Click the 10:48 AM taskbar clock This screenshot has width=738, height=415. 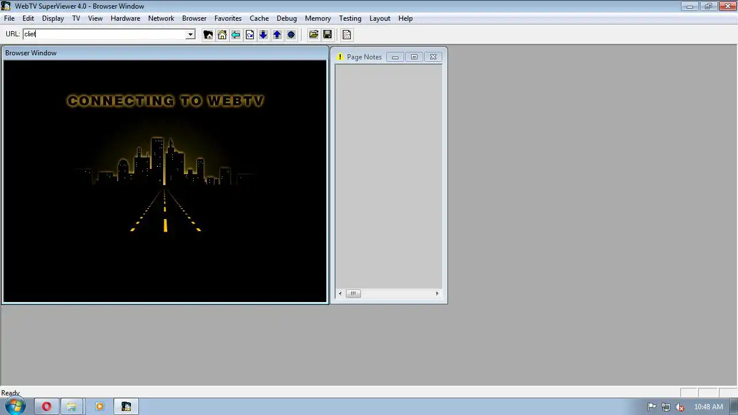pyautogui.click(x=709, y=406)
